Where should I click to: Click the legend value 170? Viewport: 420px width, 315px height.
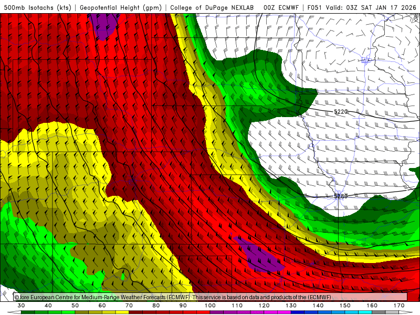tap(399, 306)
